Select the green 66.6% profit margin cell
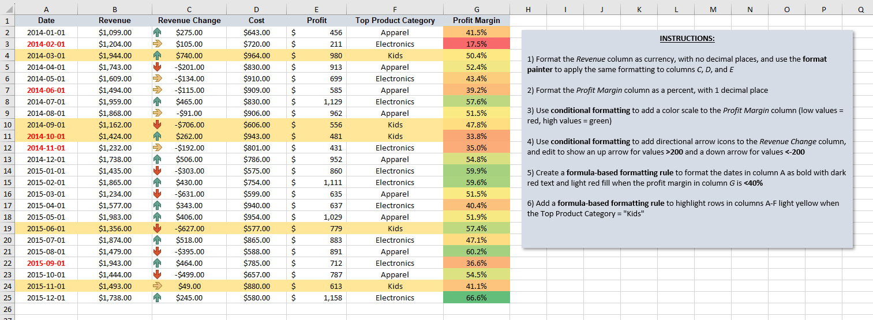The width and height of the screenshot is (873, 320). 477,298
